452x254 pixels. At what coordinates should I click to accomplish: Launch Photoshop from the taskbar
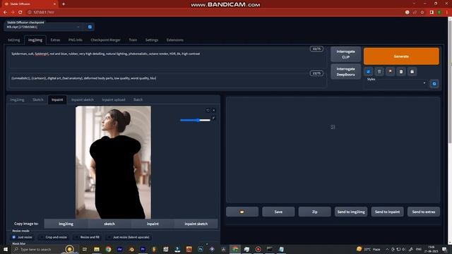coord(201,249)
